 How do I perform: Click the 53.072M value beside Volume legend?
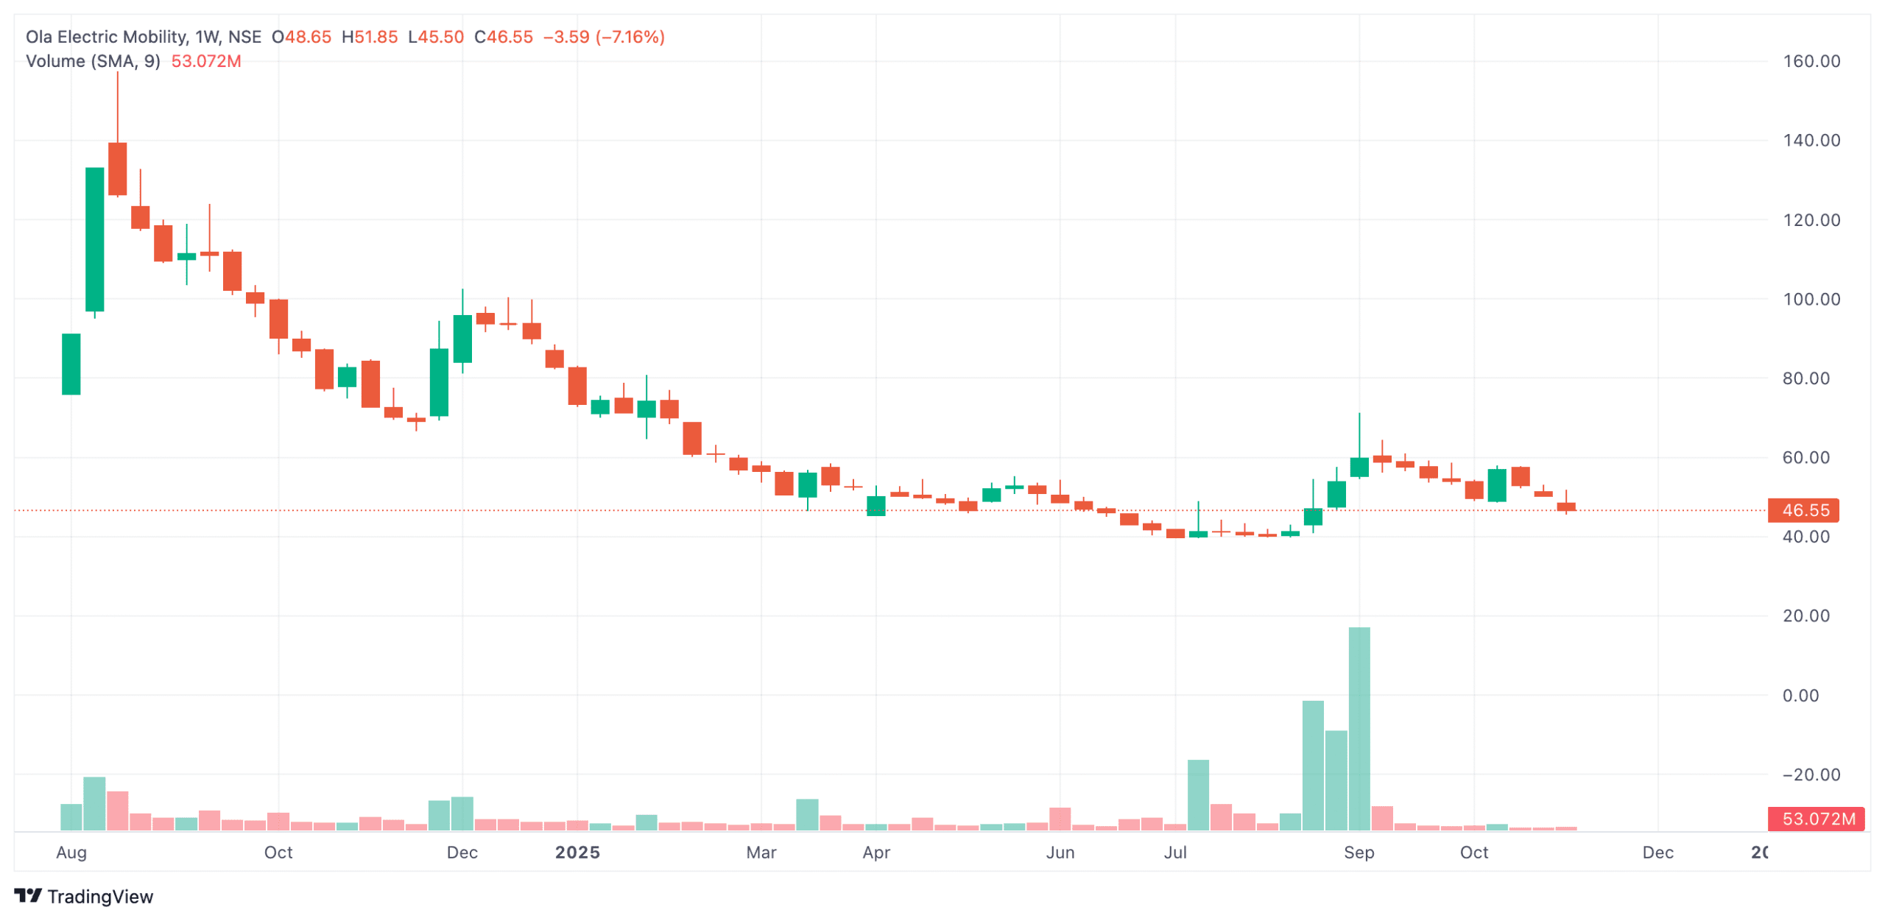(206, 61)
